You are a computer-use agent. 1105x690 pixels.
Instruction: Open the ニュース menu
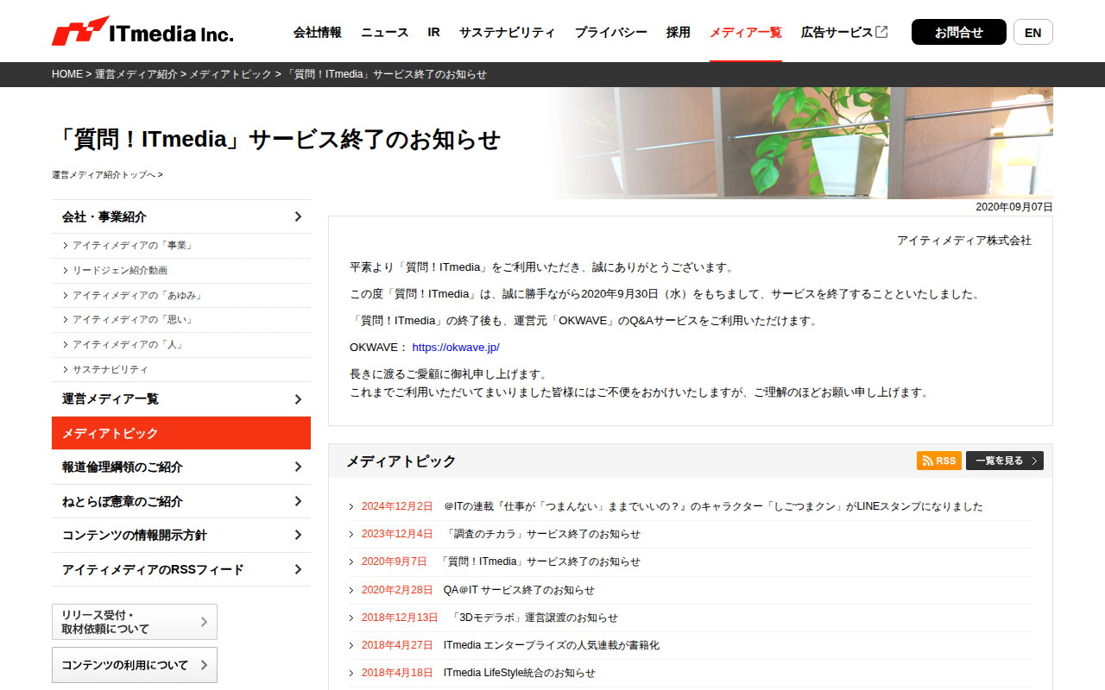click(385, 32)
